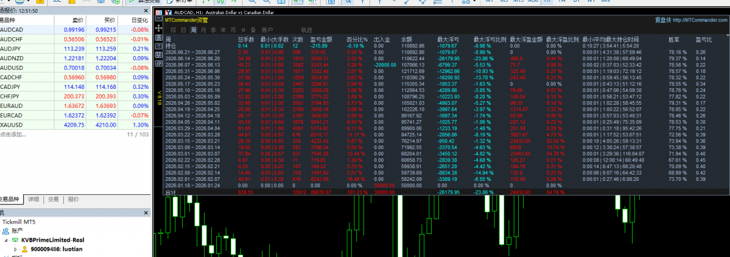Image resolution: width=730 pixels, height=257 pixels.
Task: Select the EURCAD symbol row
Action: 75,116
